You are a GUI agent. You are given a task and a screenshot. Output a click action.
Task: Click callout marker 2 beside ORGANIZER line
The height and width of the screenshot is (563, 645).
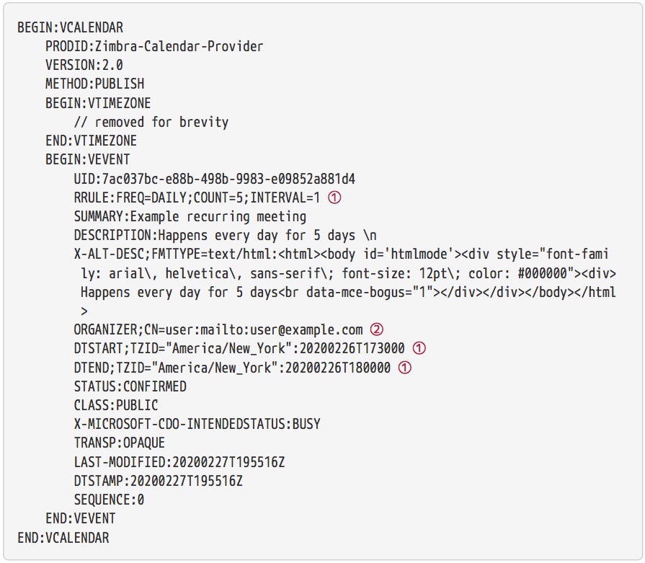tap(377, 329)
